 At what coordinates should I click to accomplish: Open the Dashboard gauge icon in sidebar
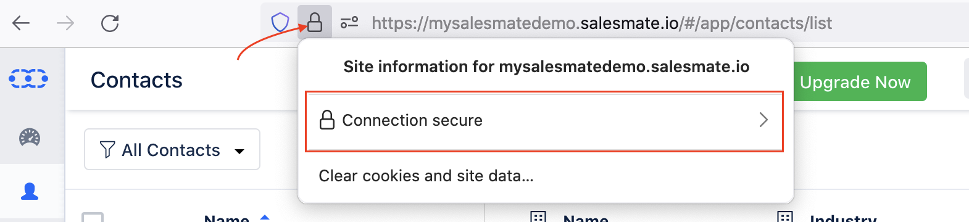30,137
